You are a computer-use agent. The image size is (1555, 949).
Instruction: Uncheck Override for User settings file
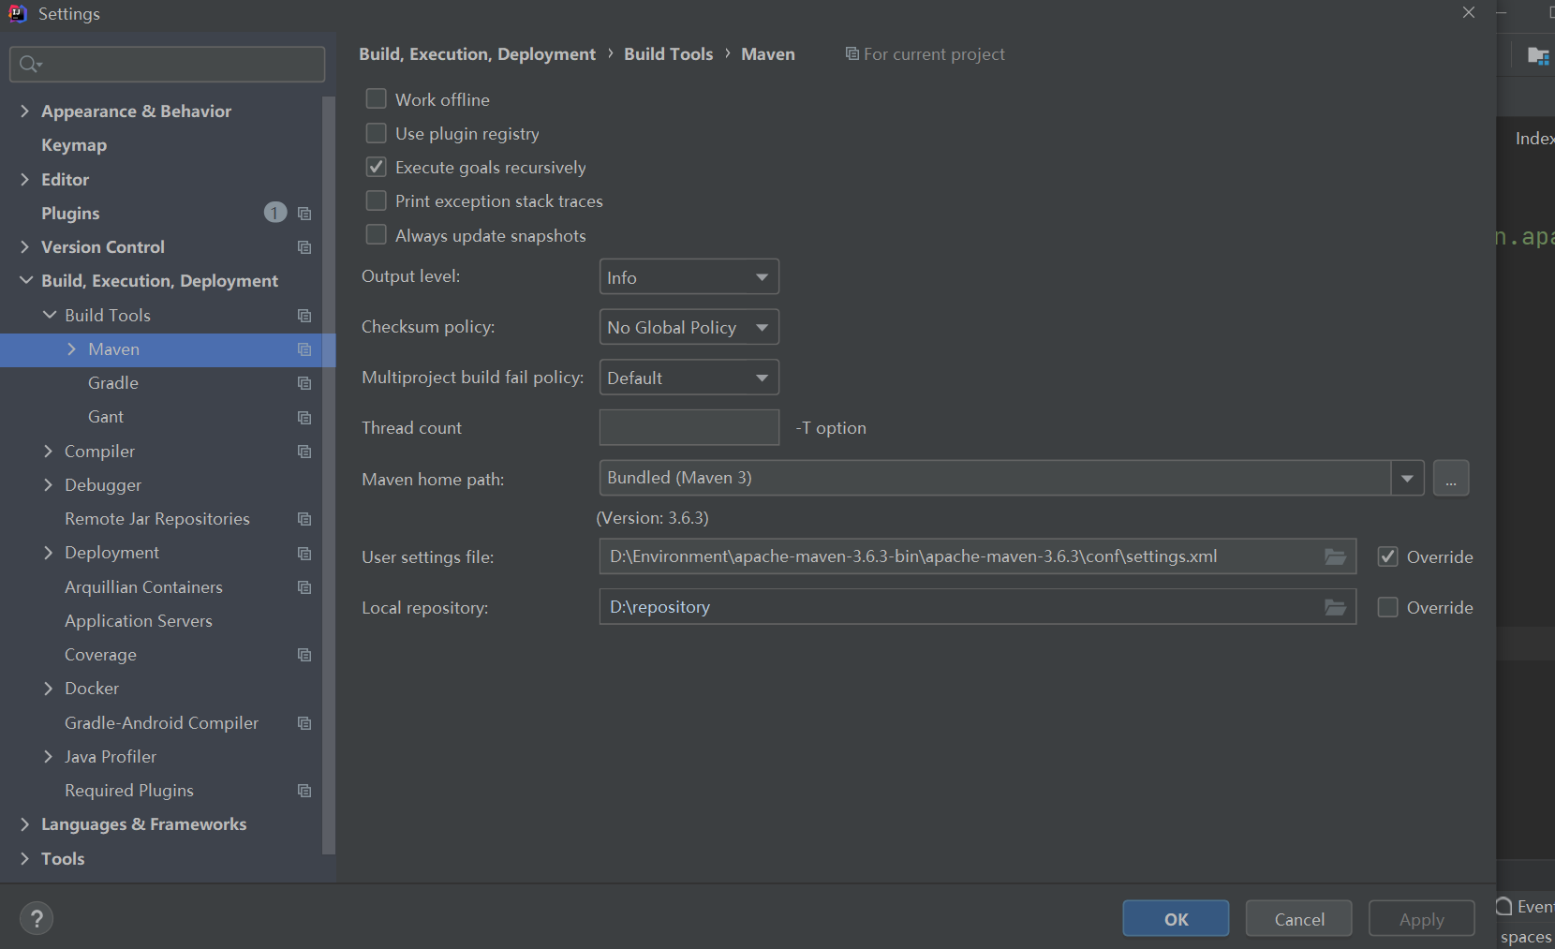[x=1387, y=556]
